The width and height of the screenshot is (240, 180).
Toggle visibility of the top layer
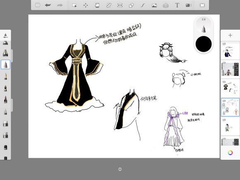tap(224, 44)
